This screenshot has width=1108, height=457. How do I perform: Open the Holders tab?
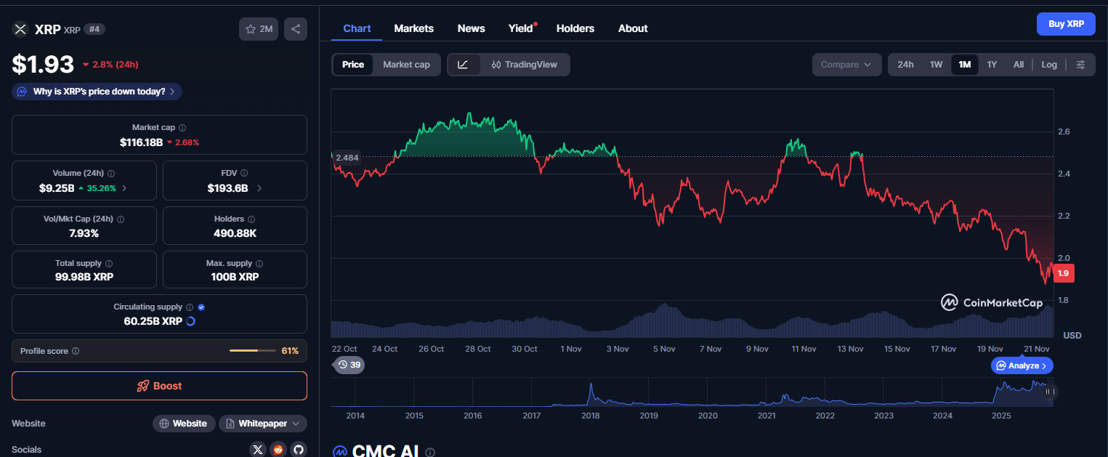[x=575, y=28]
